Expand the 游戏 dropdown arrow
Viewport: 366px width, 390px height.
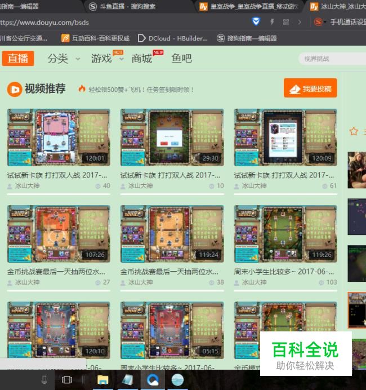point(121,59)
